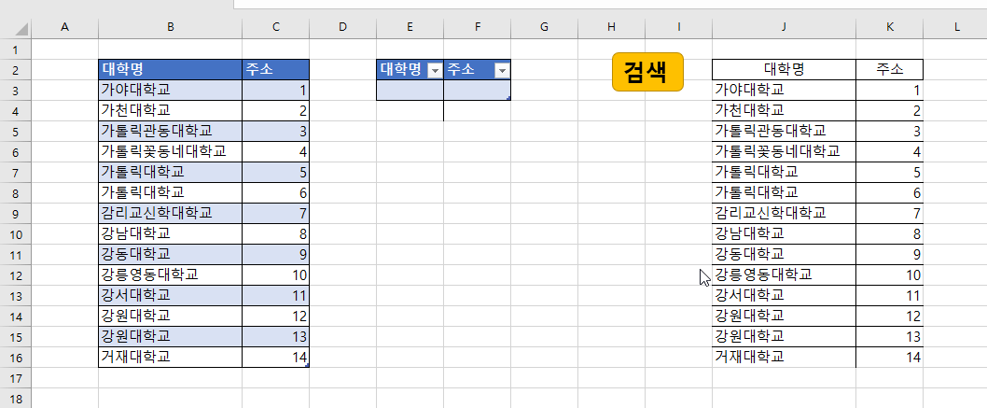Open the 대학명 filter dropdown in column E
987x408 pixels.
click(435, 71)
